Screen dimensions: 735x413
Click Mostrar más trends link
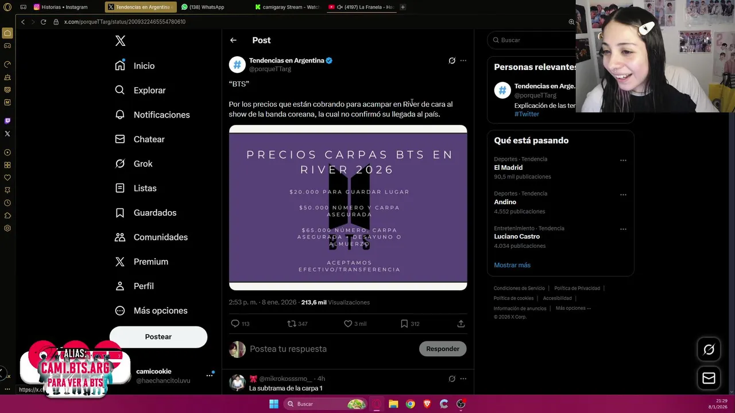tap(512, 265)
